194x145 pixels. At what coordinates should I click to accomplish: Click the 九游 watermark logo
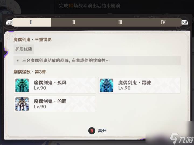point(182,139)
